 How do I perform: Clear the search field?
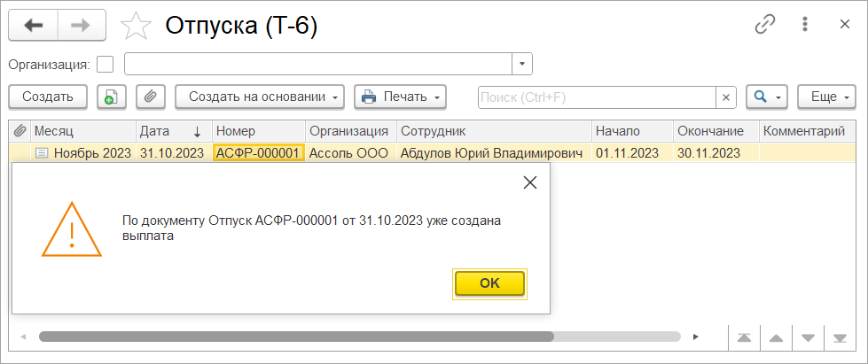click(726, 97)
